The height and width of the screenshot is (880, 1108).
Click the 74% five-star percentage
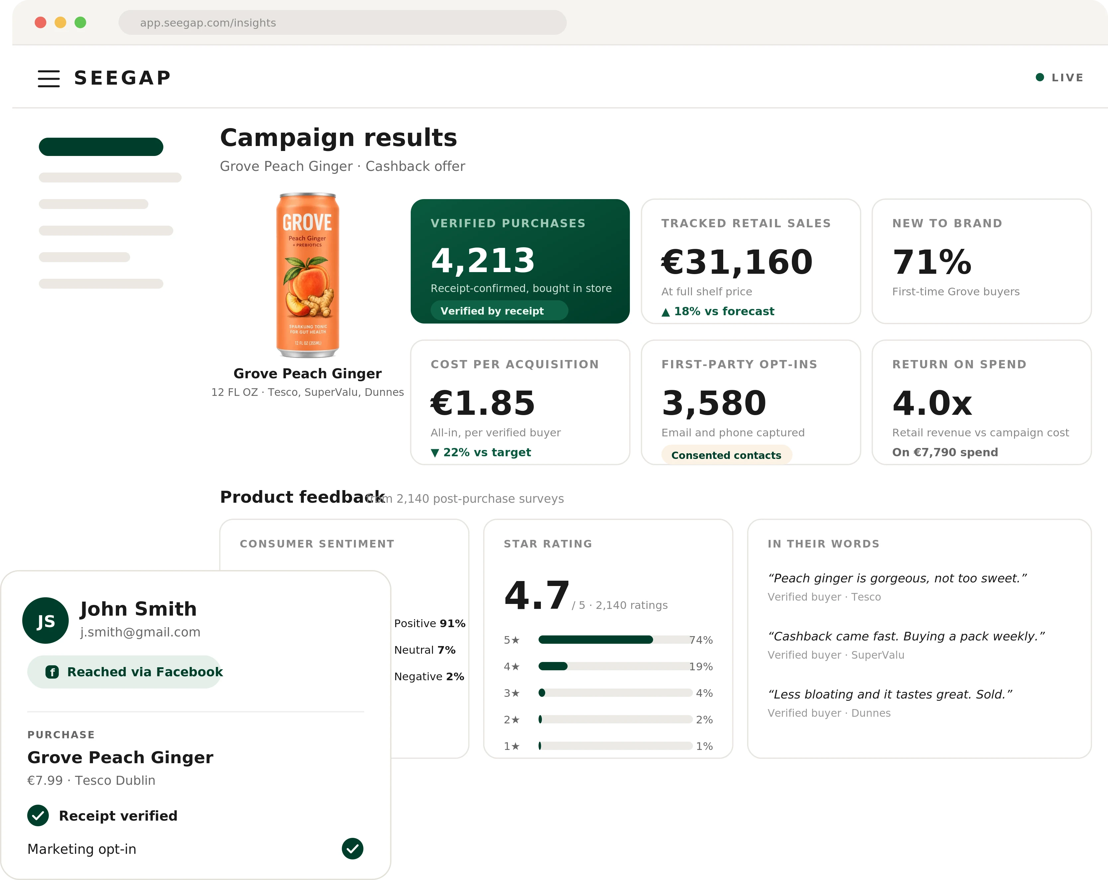[x=701, y=640]
